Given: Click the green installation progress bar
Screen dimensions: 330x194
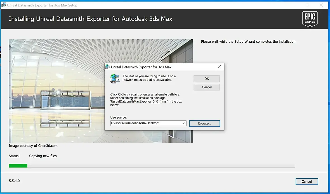Looking at the screenshot, I should point(152,166).
